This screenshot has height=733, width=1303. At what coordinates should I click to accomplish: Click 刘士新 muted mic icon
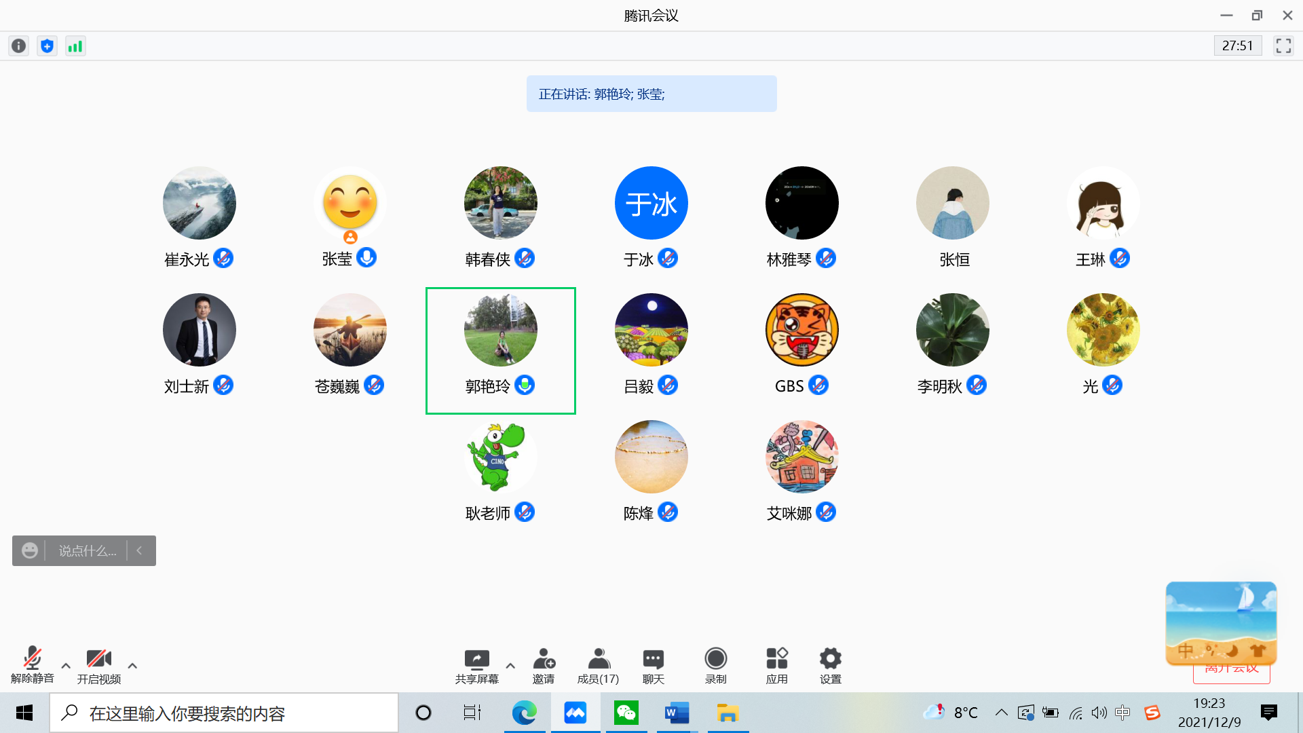click(x=223, y=385)
